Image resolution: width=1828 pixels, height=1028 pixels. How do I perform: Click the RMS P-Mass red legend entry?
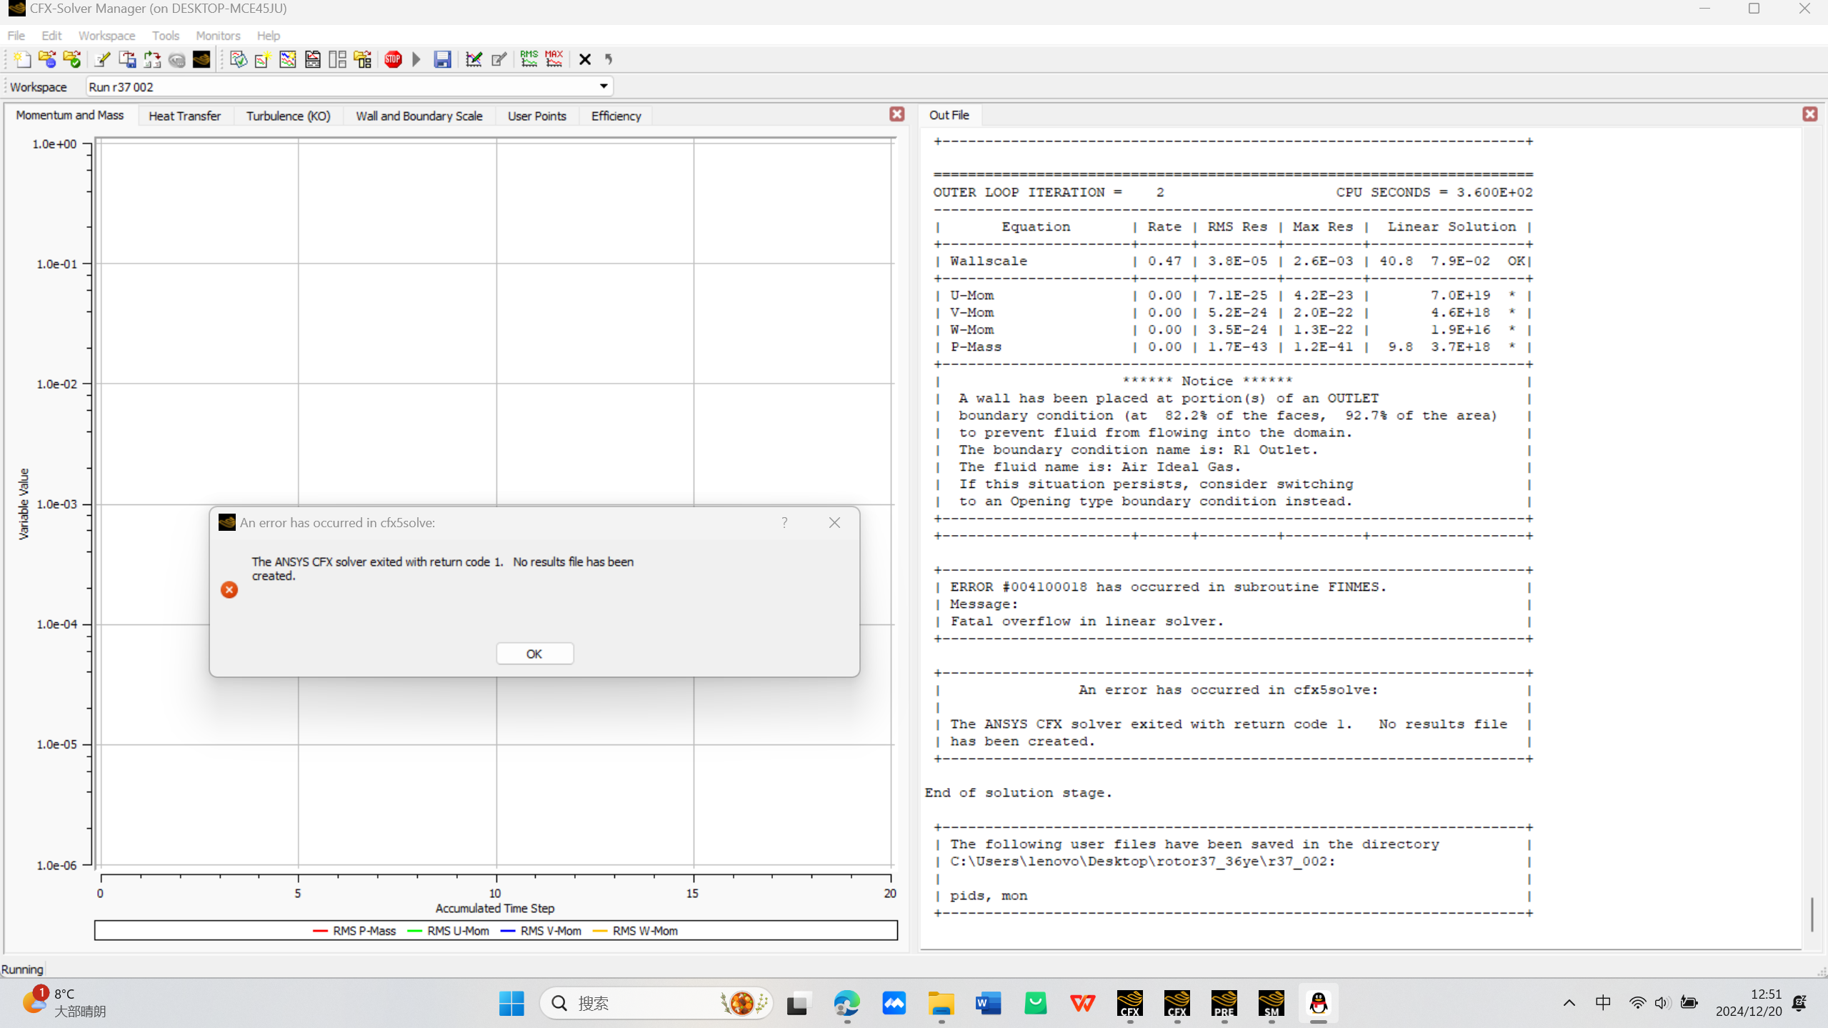click(354, 931)
